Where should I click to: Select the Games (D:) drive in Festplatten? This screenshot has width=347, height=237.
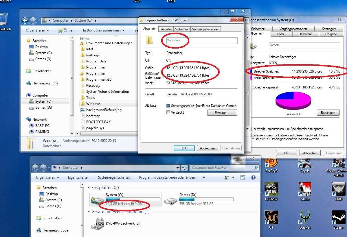pos(199,199)
